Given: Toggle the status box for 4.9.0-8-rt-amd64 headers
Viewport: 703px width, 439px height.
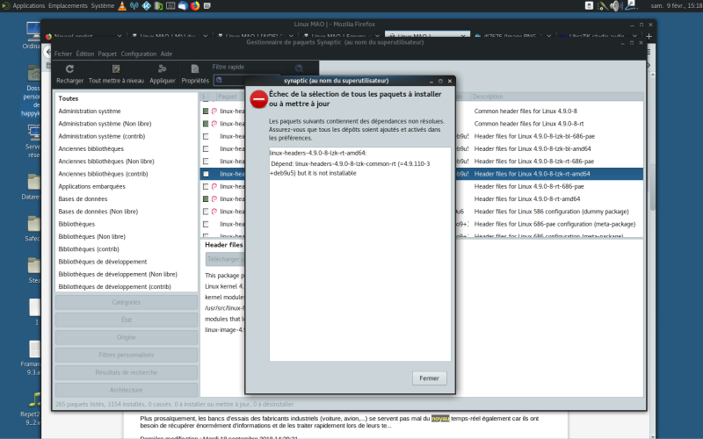Looking at the screenshot, I should tap(206, 199).
